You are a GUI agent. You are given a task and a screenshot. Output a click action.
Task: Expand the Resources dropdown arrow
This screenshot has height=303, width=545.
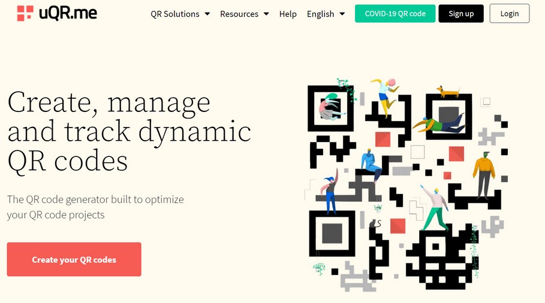coord(266,14)
